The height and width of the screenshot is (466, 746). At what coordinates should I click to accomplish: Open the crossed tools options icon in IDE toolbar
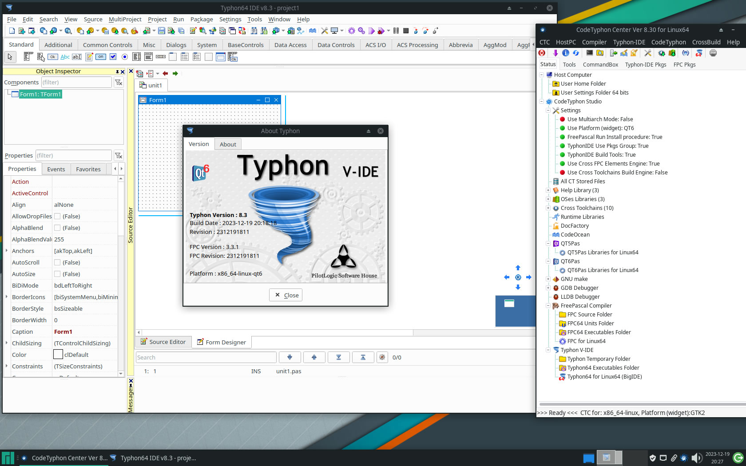325,31
